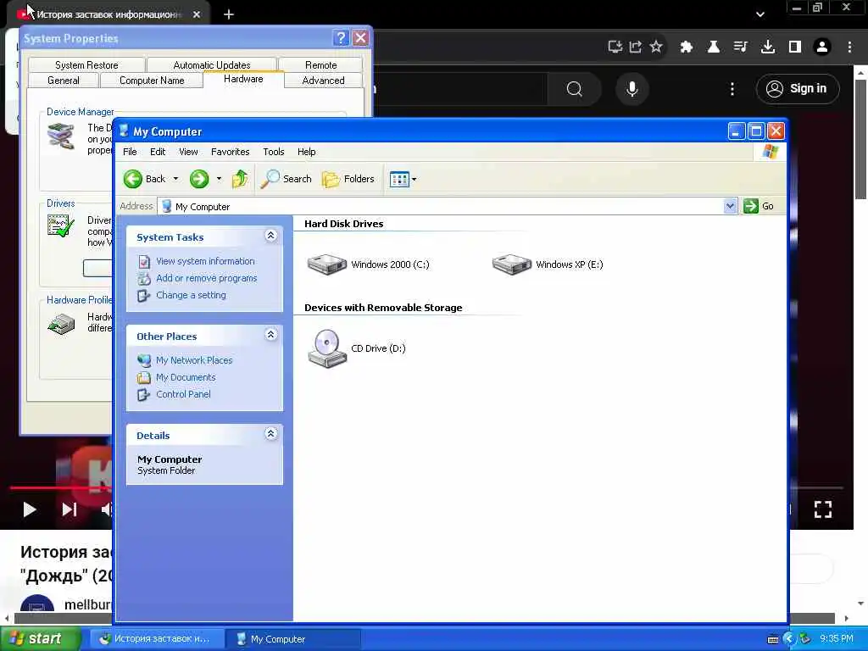The height and width of the screenshot is (651, 868).
Task: Click System Properties help question button
Action: tap(341, 38)
